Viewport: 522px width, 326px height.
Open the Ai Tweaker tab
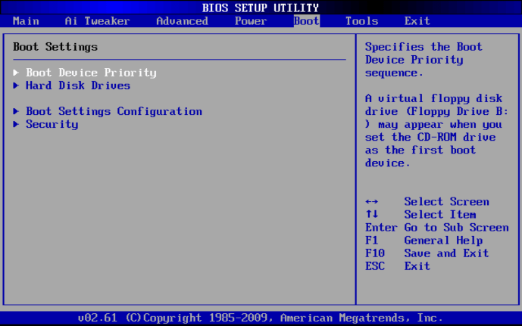97,21
